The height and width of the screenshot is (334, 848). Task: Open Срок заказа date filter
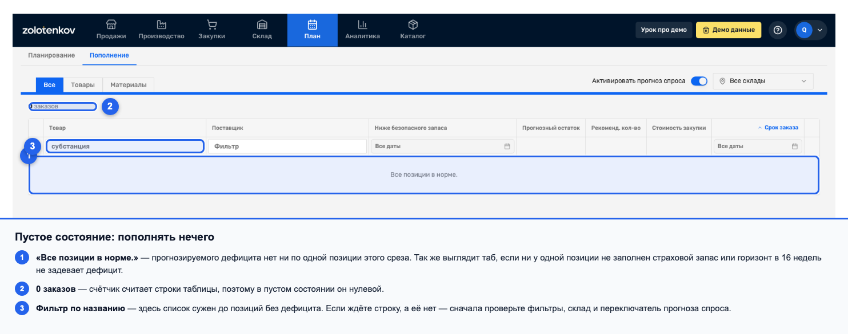[x=757, y=146]
